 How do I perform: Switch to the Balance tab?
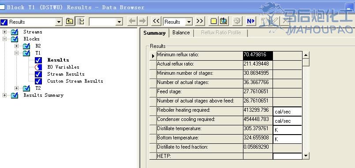tap(181, 33)
